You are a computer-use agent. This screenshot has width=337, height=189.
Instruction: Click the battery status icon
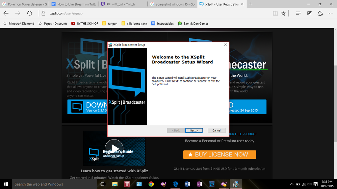pyautogui.click(x=298, y=184)
